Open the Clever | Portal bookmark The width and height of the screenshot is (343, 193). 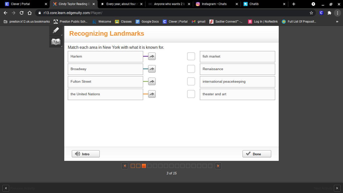pyautogui.click(x=175, y=22)
